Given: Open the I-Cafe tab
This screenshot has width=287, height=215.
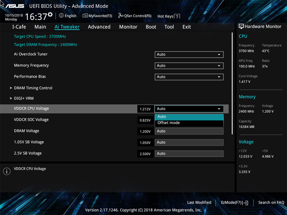Looking at the screenshot, I should 19,27.
